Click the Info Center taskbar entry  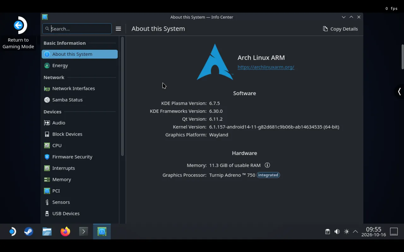[x=102, y=232]
